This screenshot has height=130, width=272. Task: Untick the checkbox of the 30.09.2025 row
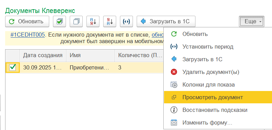(x=13, y=67)
